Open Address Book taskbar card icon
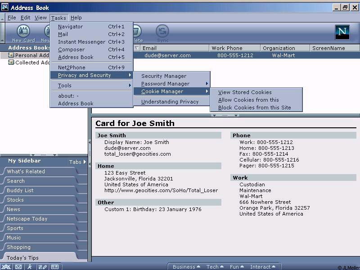 55,267
